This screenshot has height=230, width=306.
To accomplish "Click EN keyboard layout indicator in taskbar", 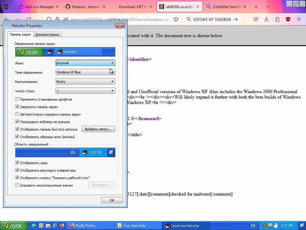I will (253, 226).
